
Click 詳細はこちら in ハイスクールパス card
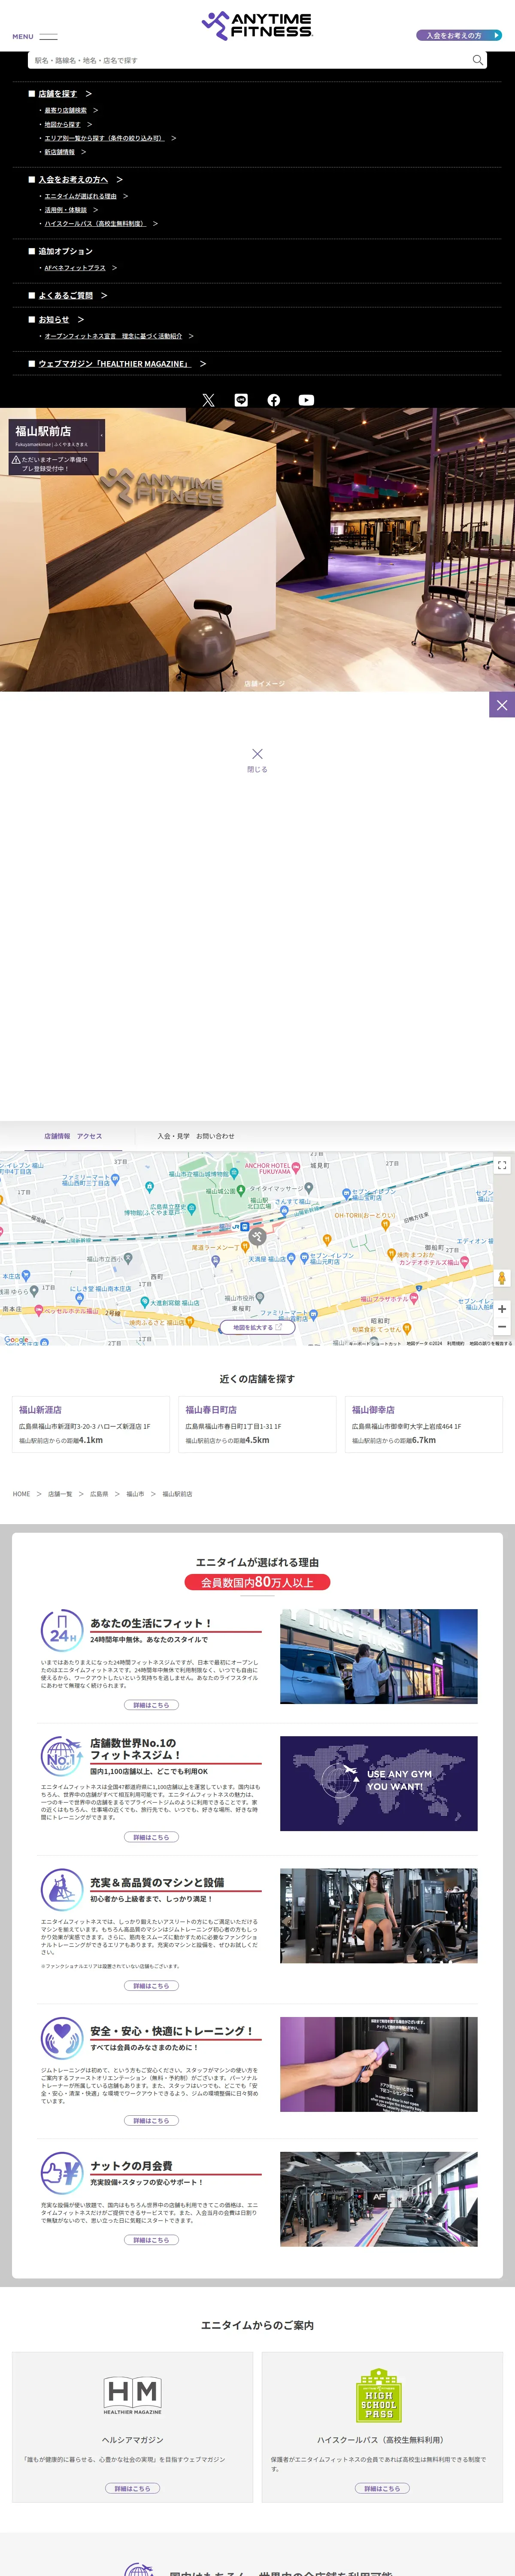click(382, 2488)
